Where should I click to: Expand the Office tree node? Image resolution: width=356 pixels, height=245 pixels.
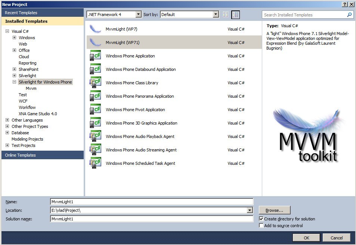14,50
